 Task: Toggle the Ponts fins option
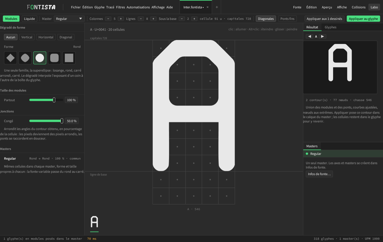tap(287, 19)
